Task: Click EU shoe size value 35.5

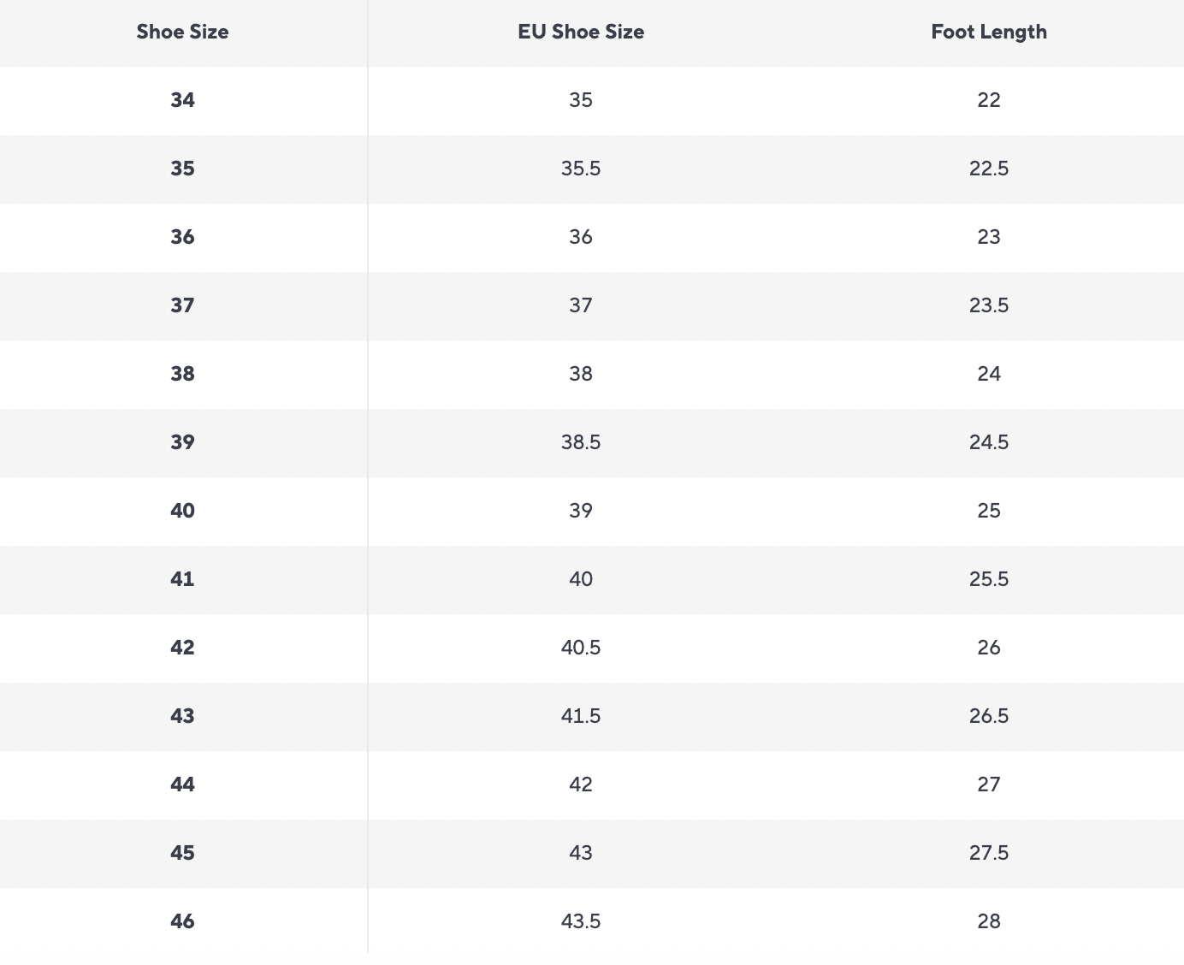Action: (x=581, y=169)
